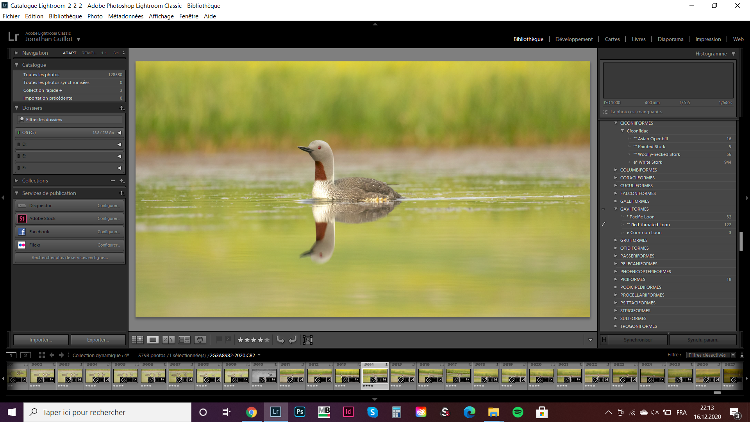Click Filtrer les dossiers search field
750x422 pixels.
pyautogui.click(x=70, y=120)
